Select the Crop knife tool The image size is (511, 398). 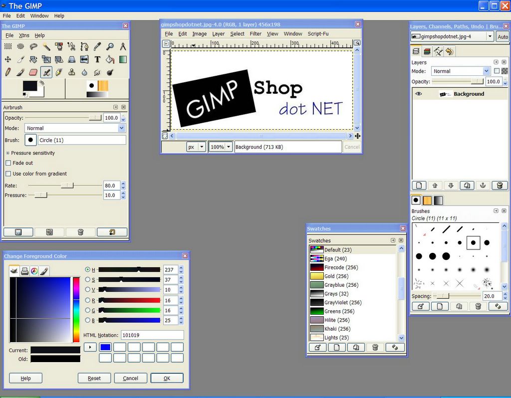click(x=20, y=59)
